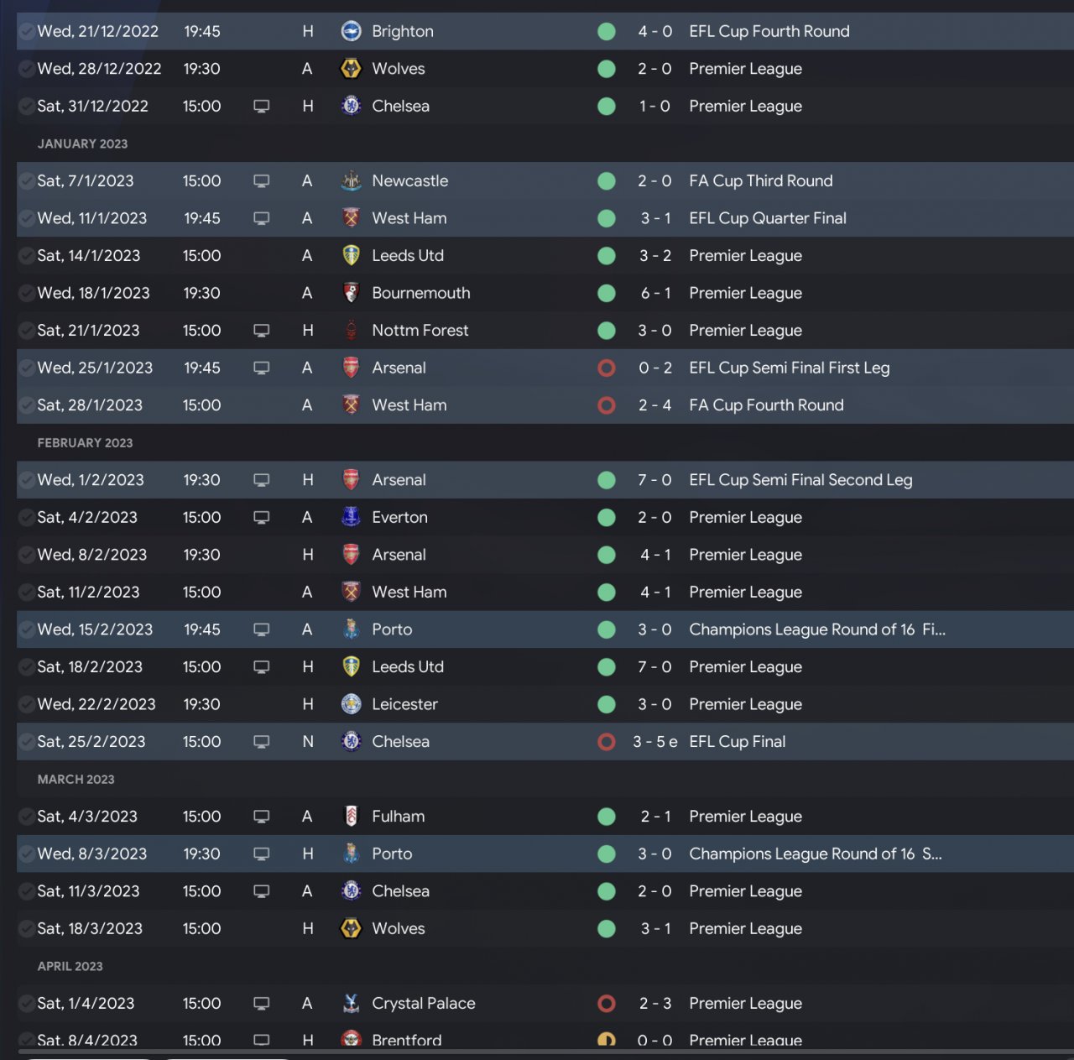Click the TV broadcast icon for Chelsea 31/12/2022
1074x1060 pixels.
pyautogui.click(x=262, y=107)
